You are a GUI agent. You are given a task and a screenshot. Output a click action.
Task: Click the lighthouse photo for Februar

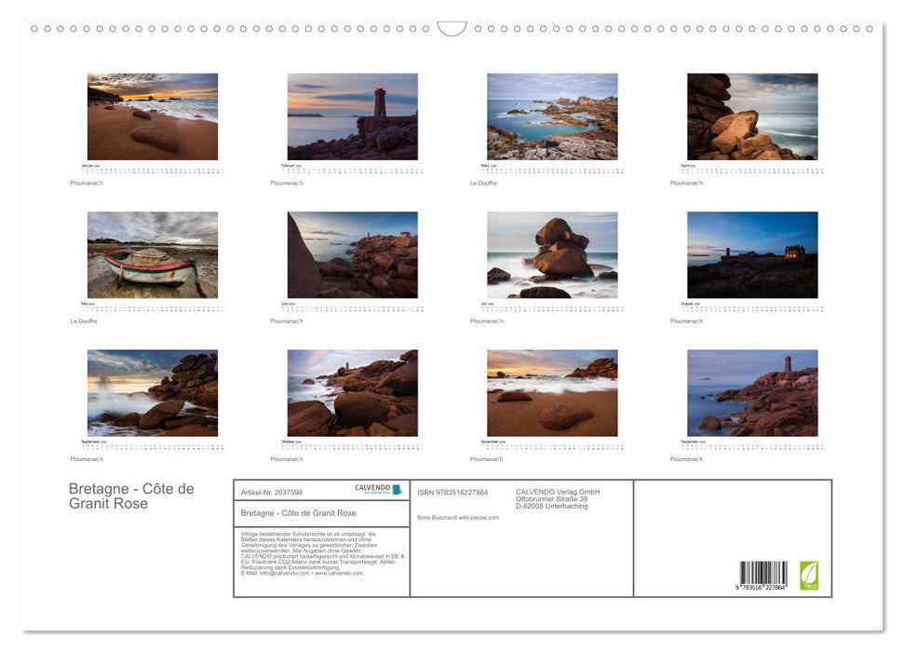(352, 115)
